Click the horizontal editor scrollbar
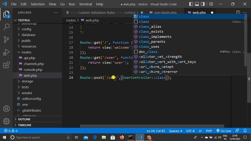251x141 pixels. [x=152, y=126]
